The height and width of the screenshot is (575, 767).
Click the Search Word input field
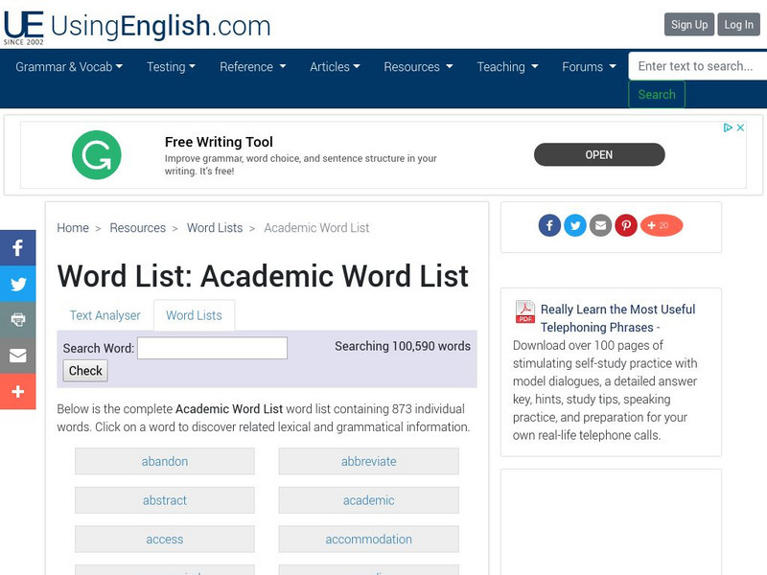212,348
